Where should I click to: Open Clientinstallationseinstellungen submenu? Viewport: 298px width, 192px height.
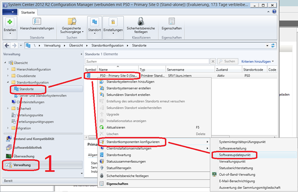tap(154, 148)
